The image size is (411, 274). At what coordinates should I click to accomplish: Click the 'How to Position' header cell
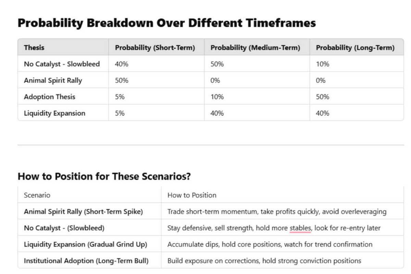192,195
